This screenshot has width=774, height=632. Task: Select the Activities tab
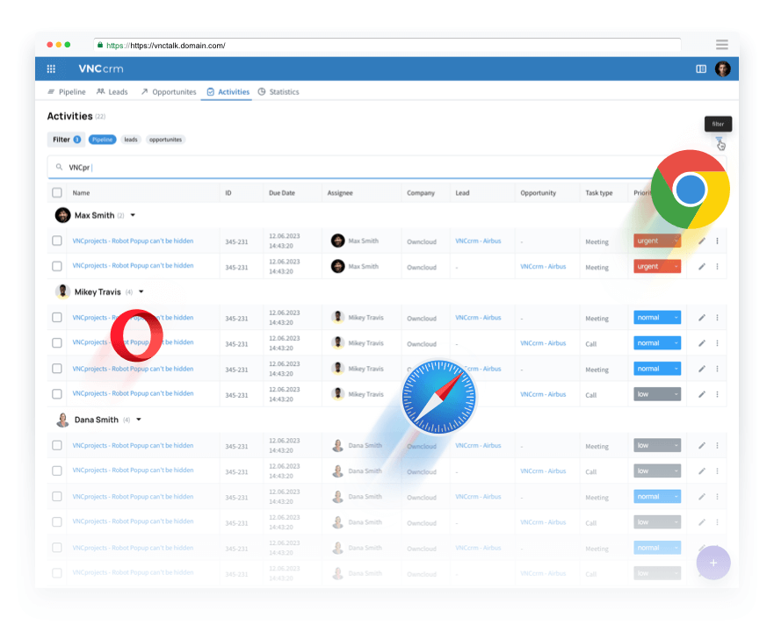(228, 92)
